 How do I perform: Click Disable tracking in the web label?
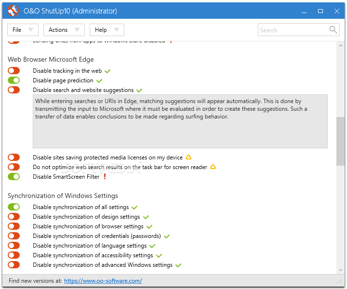67,71
